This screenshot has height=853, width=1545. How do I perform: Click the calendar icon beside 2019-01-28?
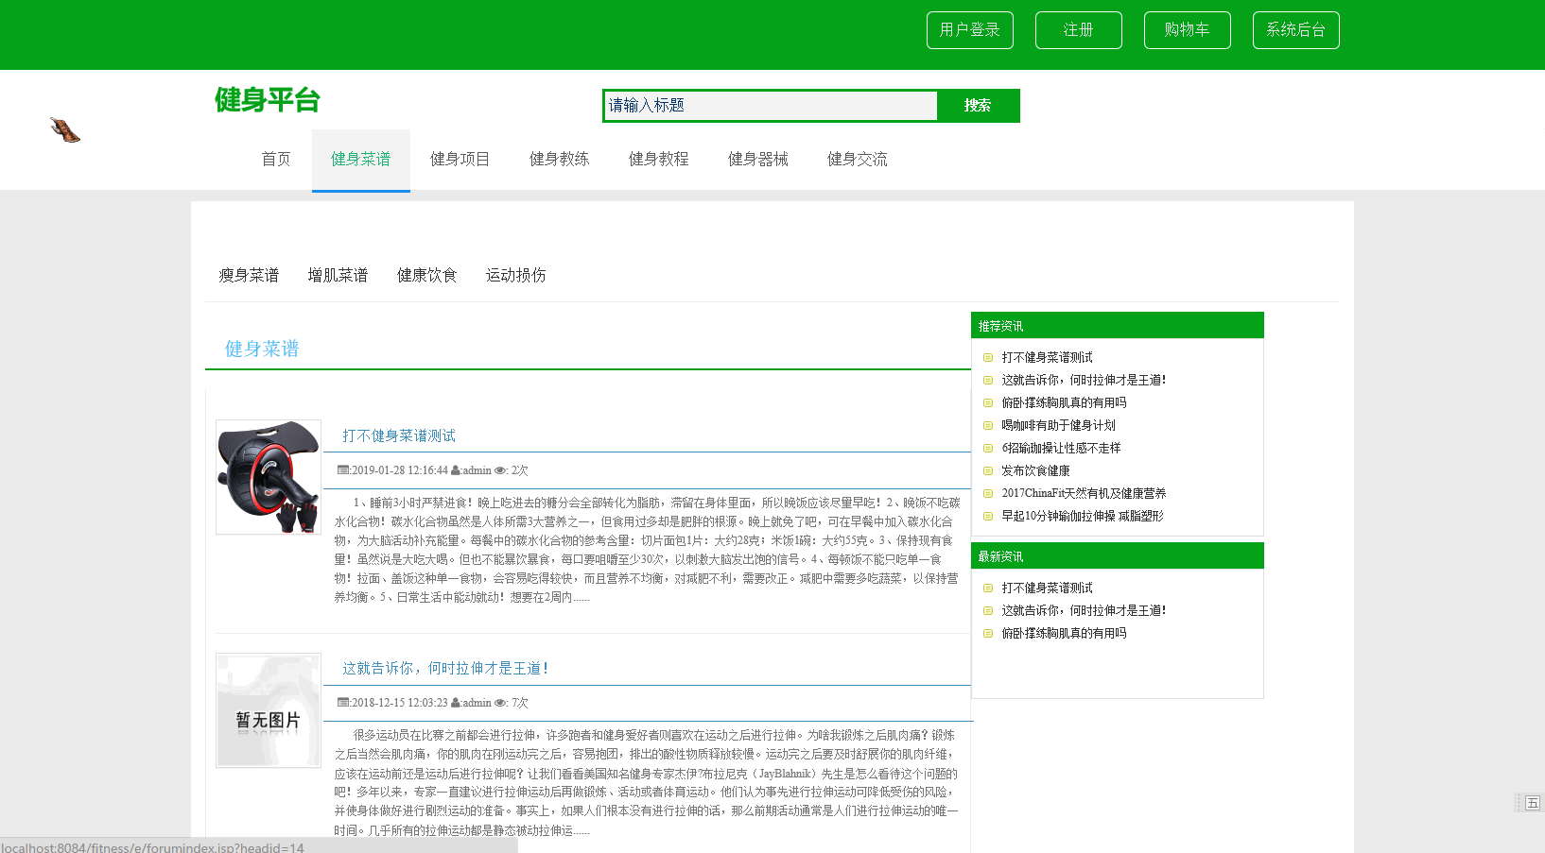pyautogui.click(x=343, y=470)
